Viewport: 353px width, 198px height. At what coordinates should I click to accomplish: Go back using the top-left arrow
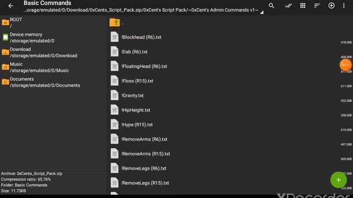tap(10, 6)
